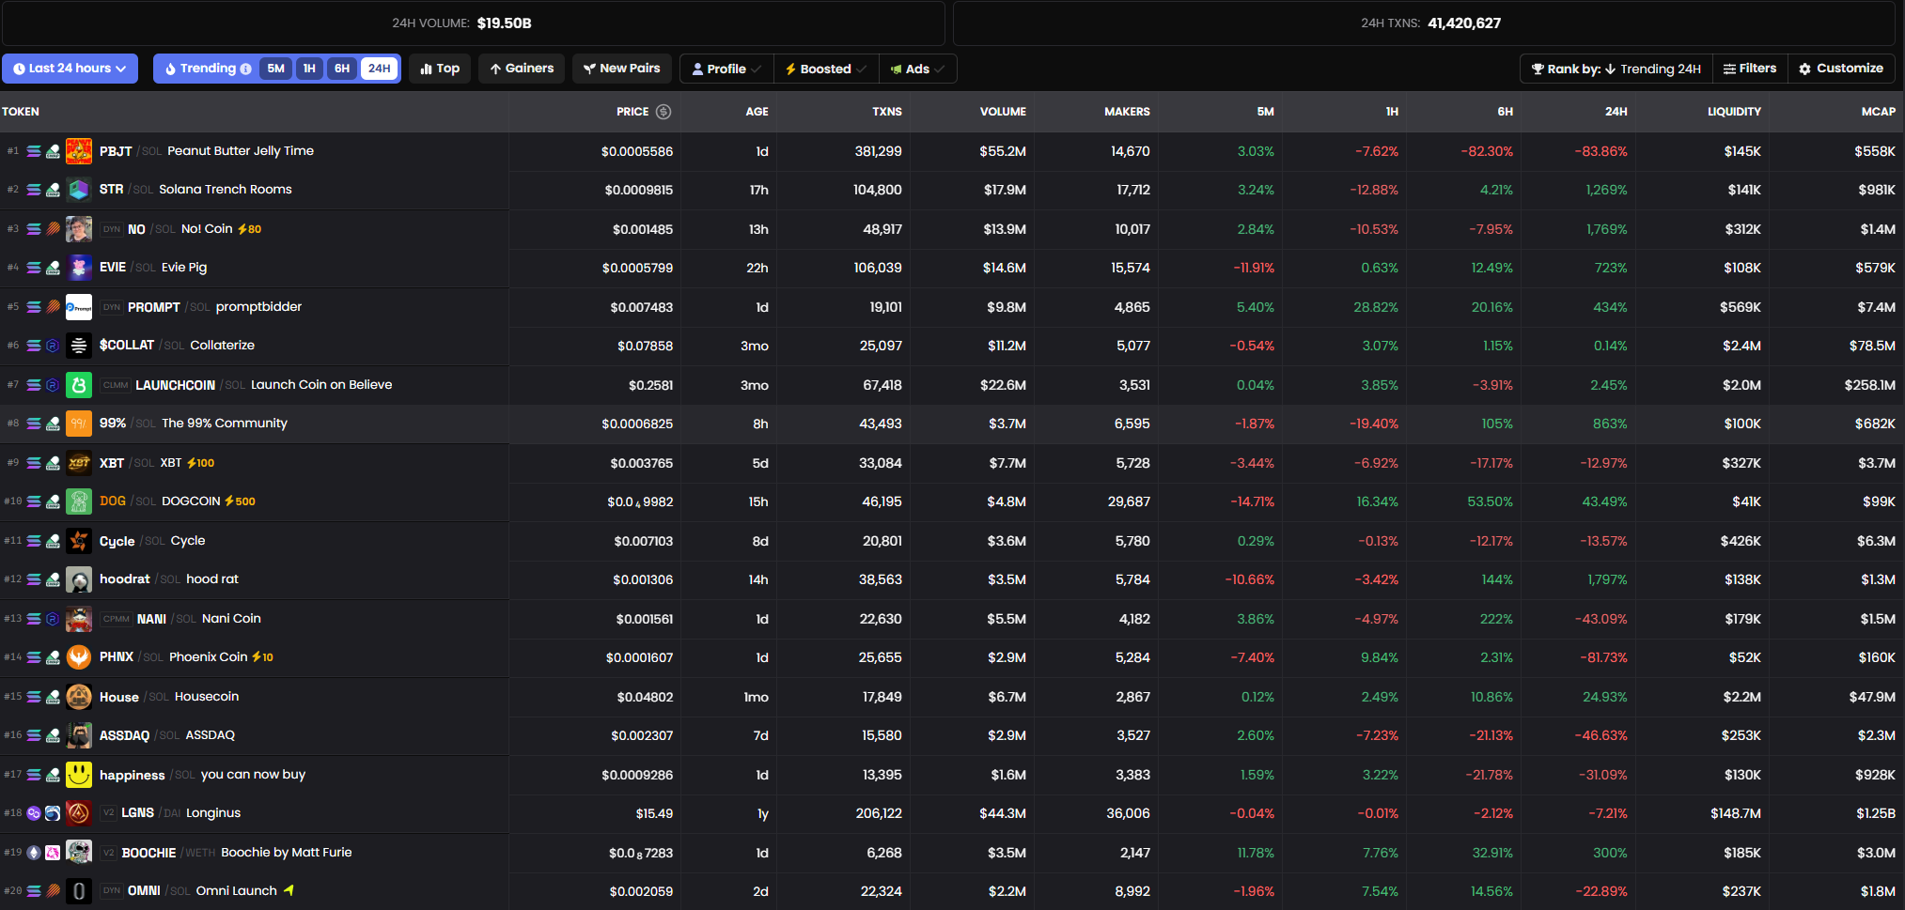Expand the Profile dropdown
1905x910 pixels.
pos(726,69)
